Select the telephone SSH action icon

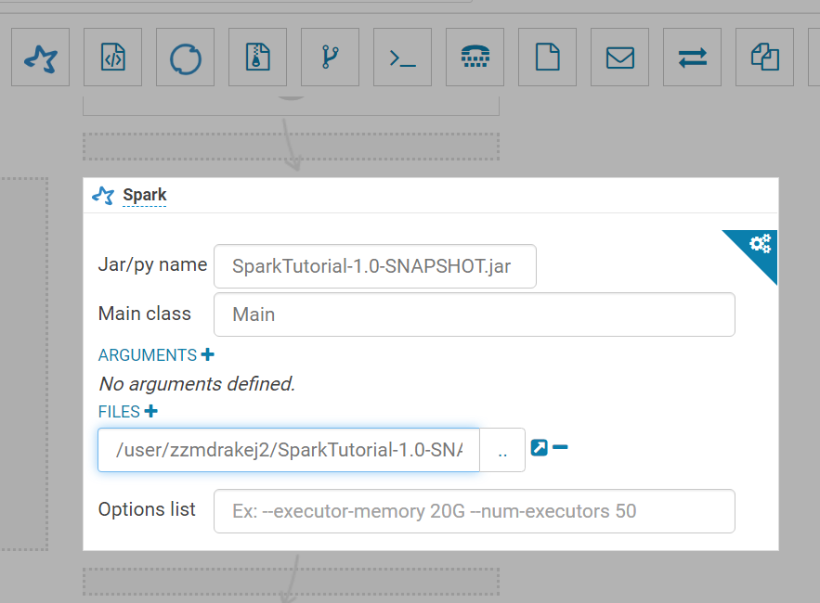coord(475,57)
